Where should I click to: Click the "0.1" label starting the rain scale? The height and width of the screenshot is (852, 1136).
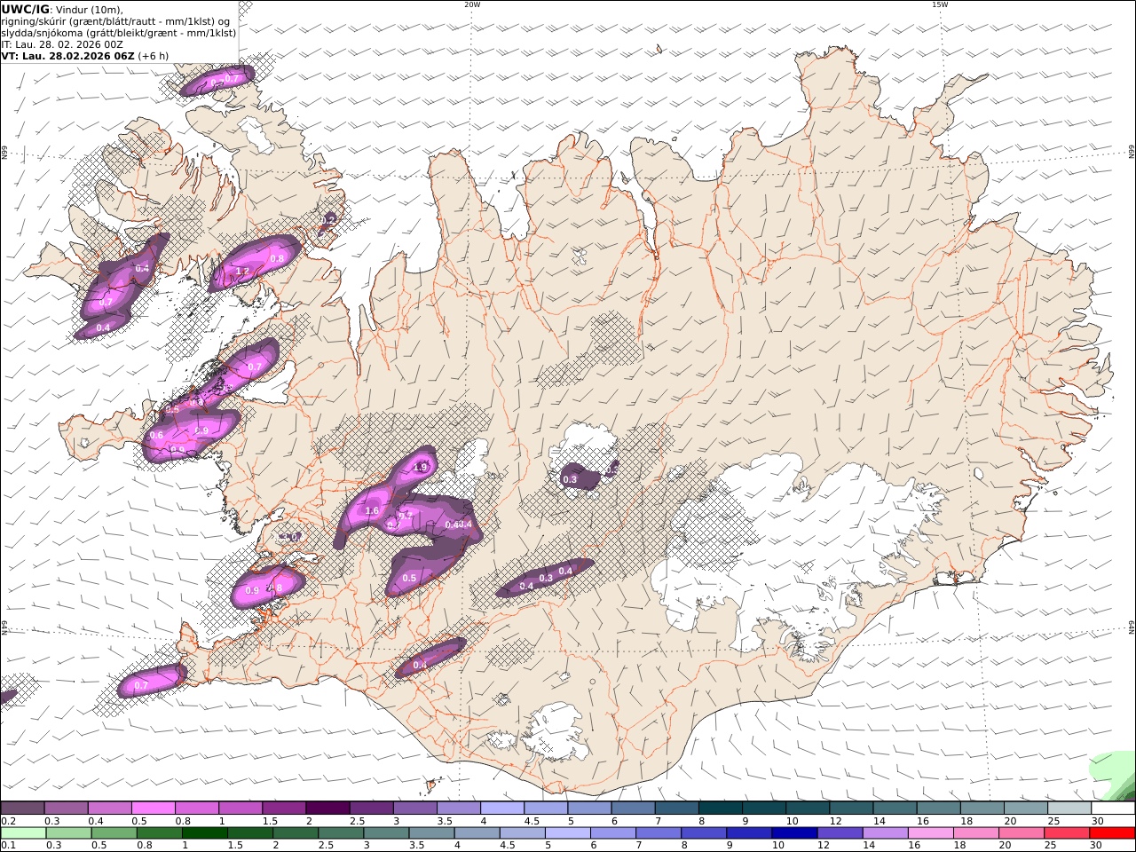(8, 846)
